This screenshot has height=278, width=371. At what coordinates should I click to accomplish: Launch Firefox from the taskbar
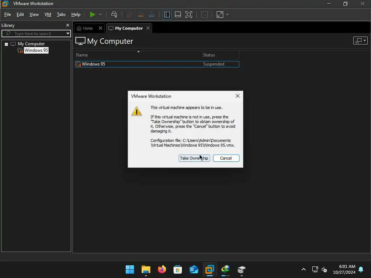[162, 269]
